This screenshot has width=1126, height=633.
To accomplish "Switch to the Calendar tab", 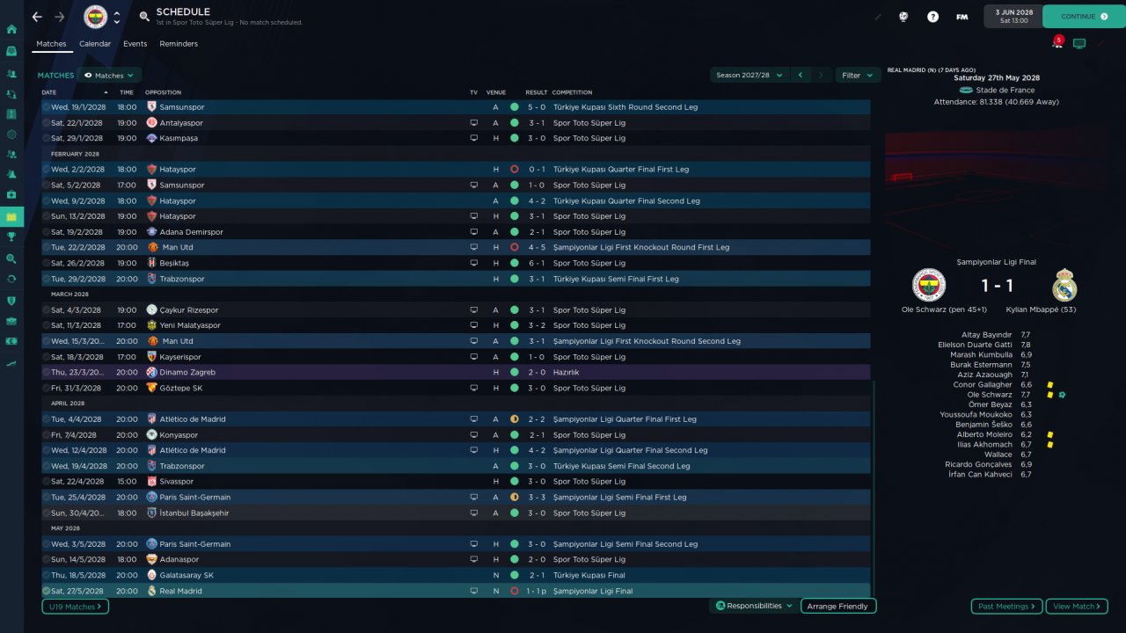I will pos(95,44).
